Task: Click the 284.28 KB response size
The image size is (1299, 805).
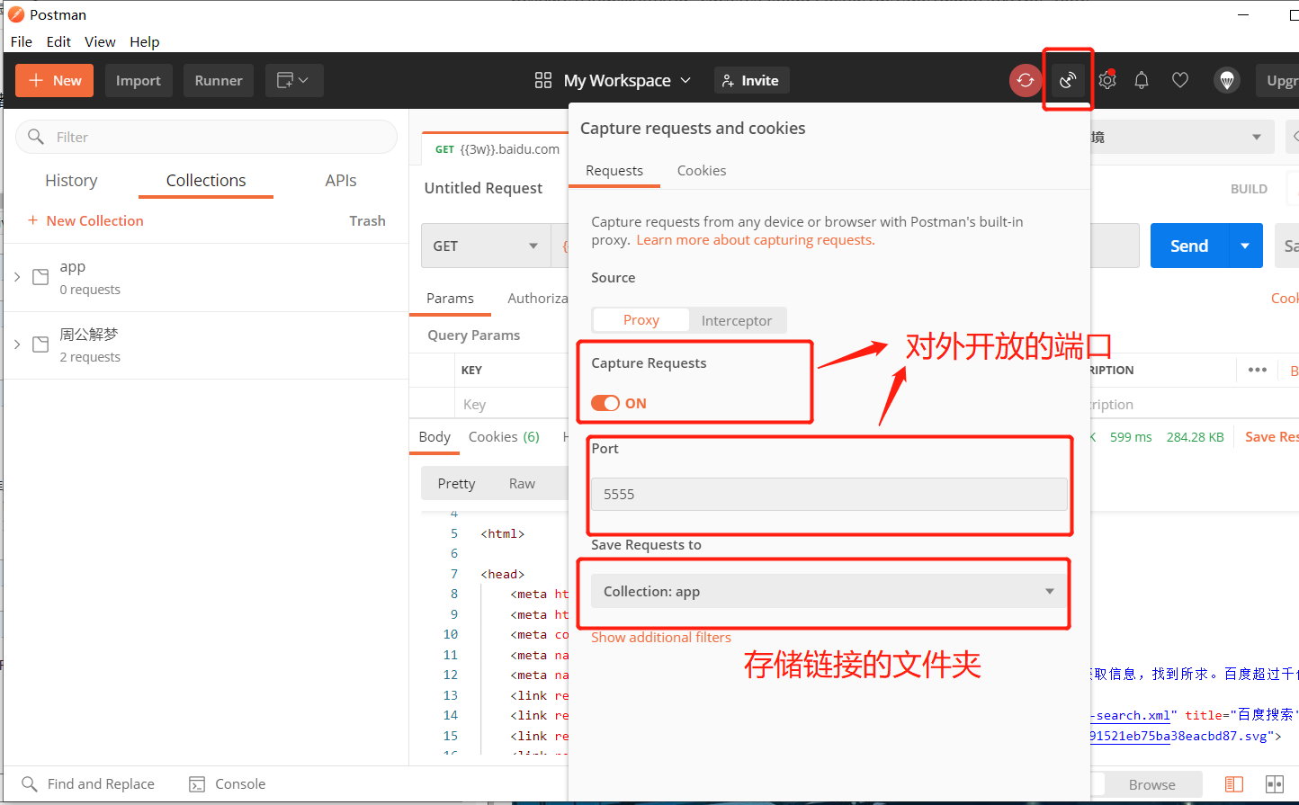Action: point(1195,437)
